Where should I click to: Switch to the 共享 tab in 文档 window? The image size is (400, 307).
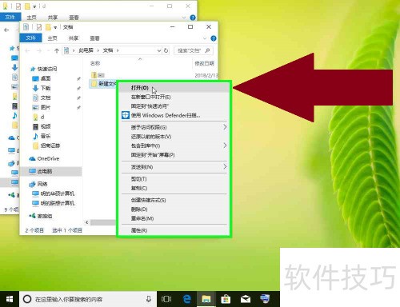pyautogui.click(x=74, y=38)
